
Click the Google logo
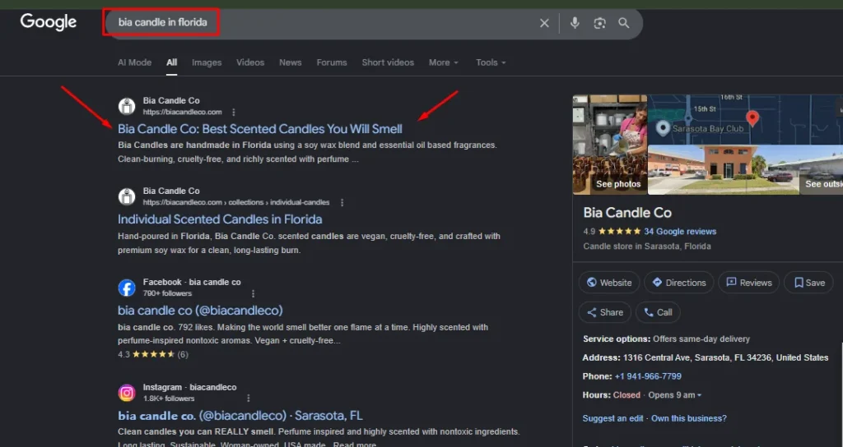click(49, 22)
